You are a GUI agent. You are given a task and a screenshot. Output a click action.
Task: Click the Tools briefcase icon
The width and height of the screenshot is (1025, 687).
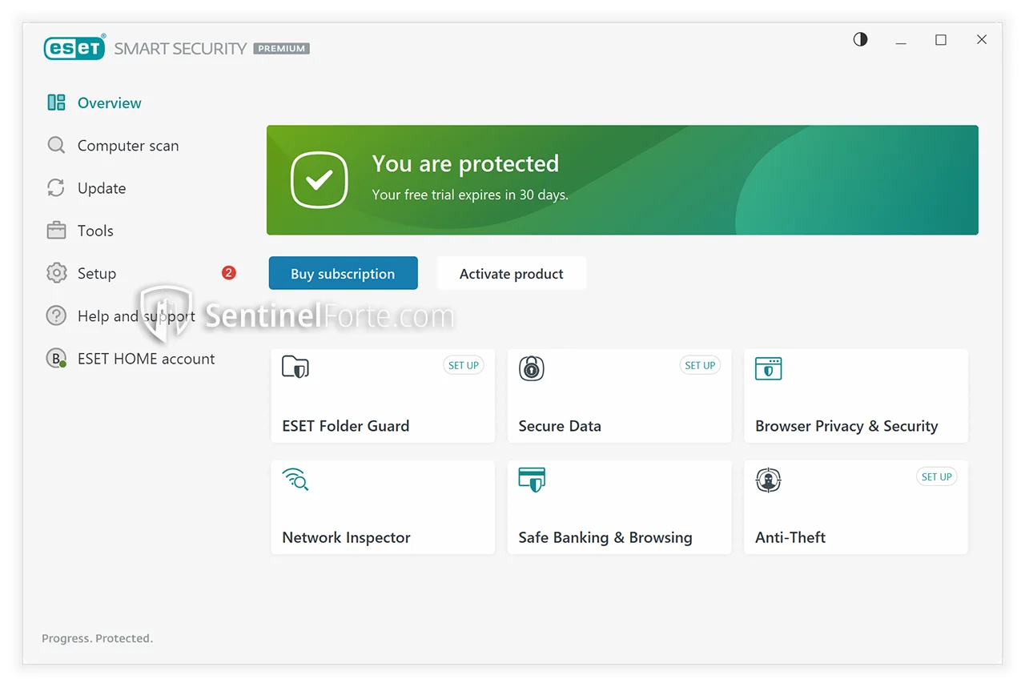(56, 231)
